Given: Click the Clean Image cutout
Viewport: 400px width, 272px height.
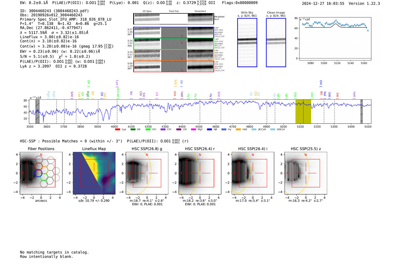Looking at the screenshot, I should (x=276, y=43).
